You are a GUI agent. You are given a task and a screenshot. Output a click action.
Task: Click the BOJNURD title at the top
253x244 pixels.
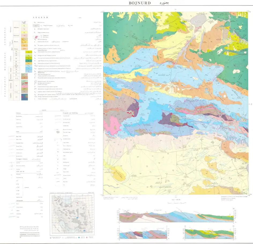[140, 3]
